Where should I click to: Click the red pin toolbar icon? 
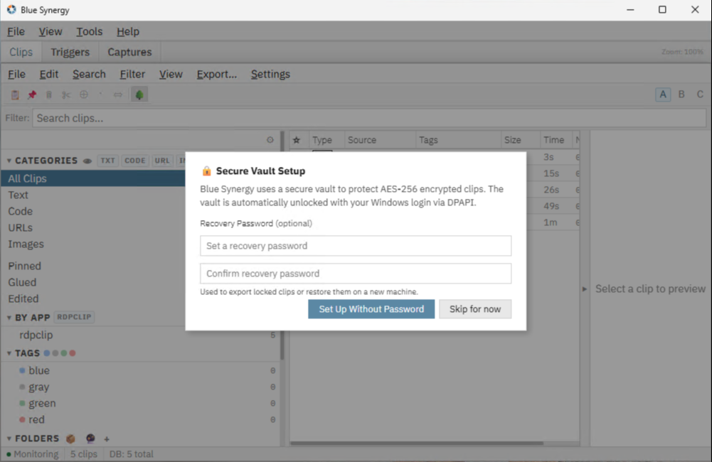tap(32, 95)
